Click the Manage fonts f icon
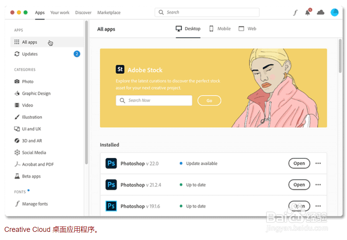This screenshot has height=240, width=347. coord(17,204)
